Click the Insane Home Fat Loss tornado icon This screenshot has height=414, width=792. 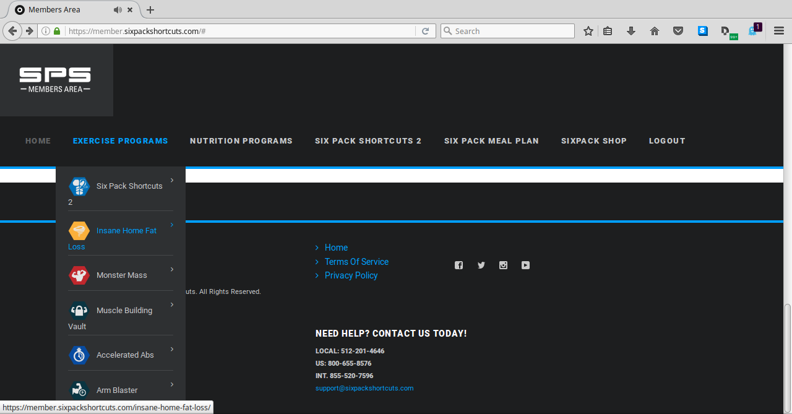(79, 231)
